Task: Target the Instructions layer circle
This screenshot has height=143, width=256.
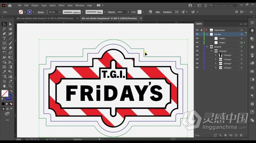Action: tap(241, 30)
